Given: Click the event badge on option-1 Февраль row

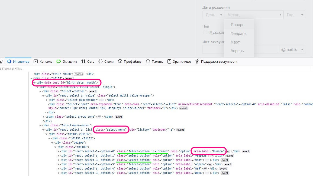Looking at the screenshot, I should (x=230, y=156).
